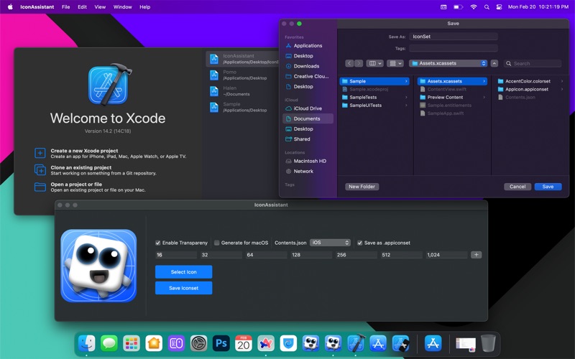Open the File menu in menu bar
Viewport: 575px width, 359px height.
pos(65,6)
